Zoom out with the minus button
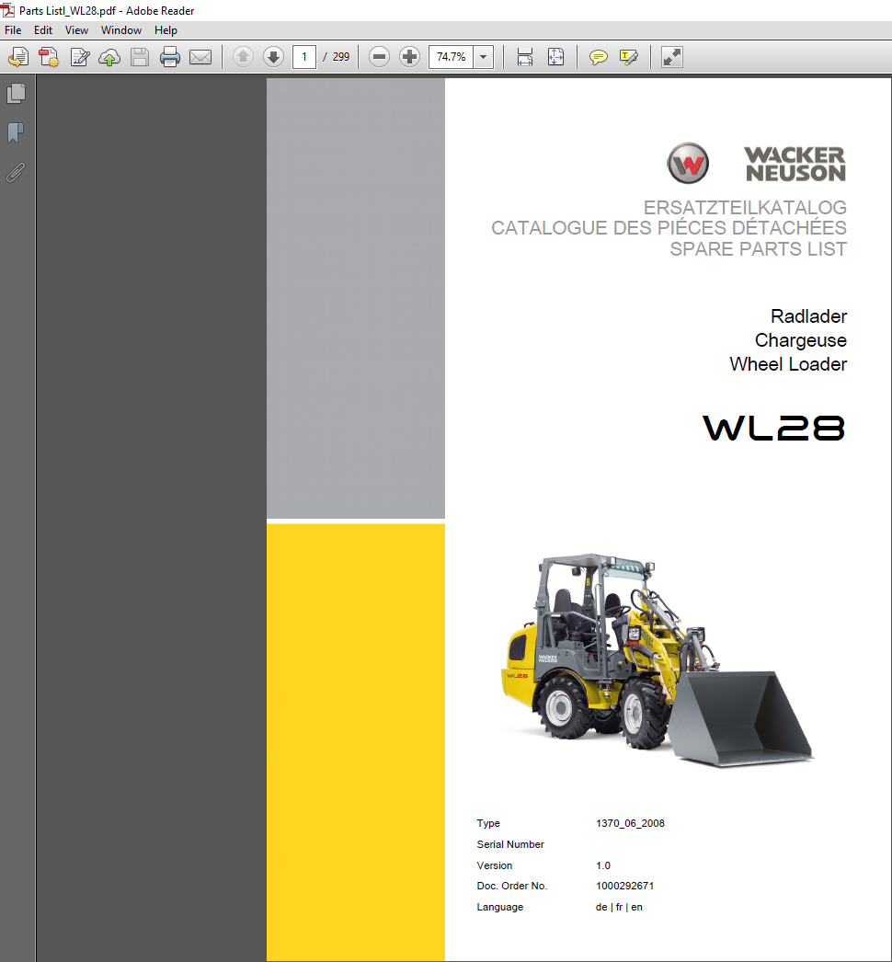892x962 pixels. [x=379, y=57]
